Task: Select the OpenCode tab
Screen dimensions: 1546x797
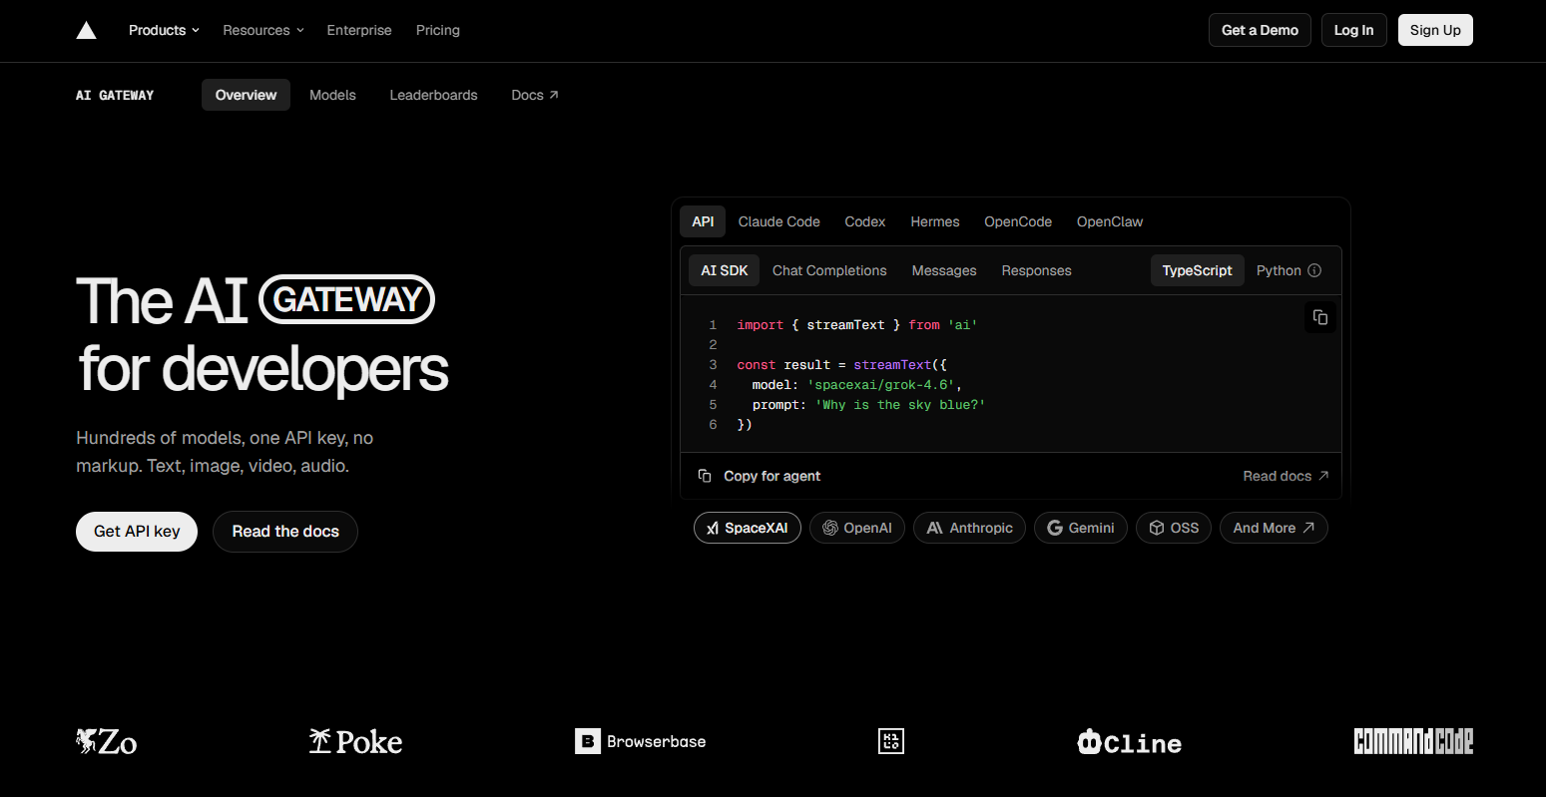Action: point(1018,221)
